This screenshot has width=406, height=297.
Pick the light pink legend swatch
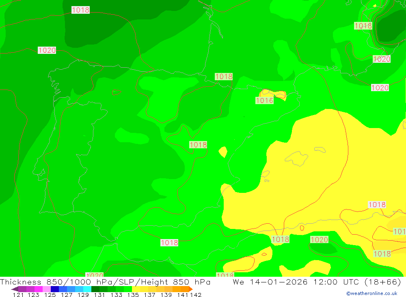click(47, 289)
